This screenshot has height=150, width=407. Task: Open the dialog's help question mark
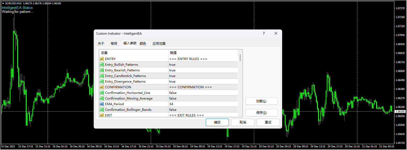point(264,34)
